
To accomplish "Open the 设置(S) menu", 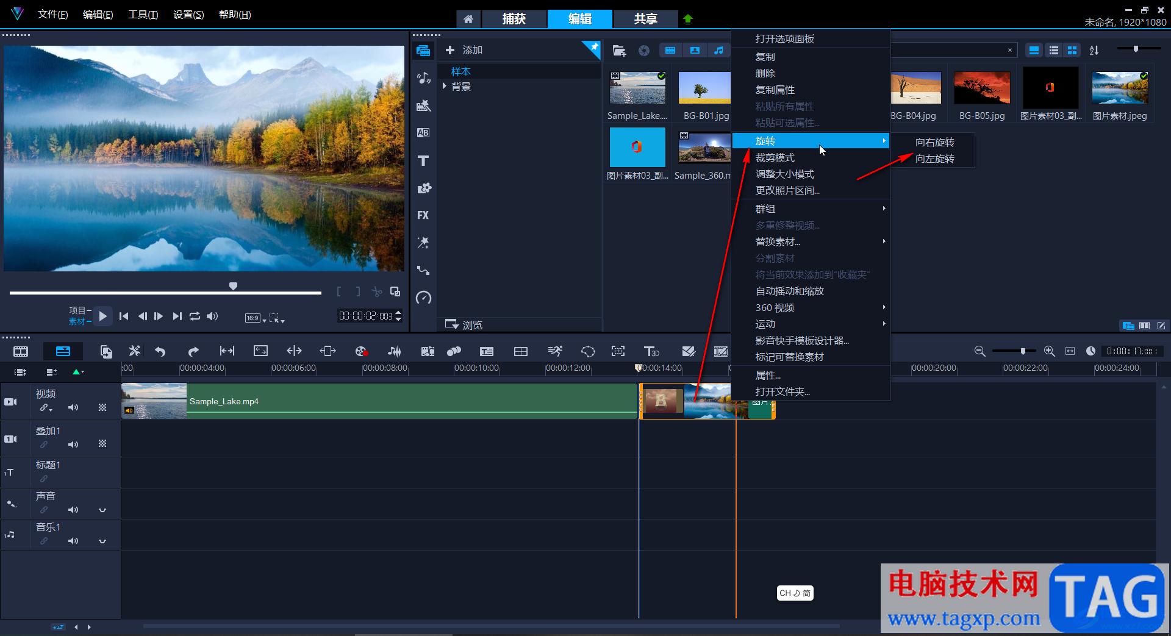I will tap(188, 15).
